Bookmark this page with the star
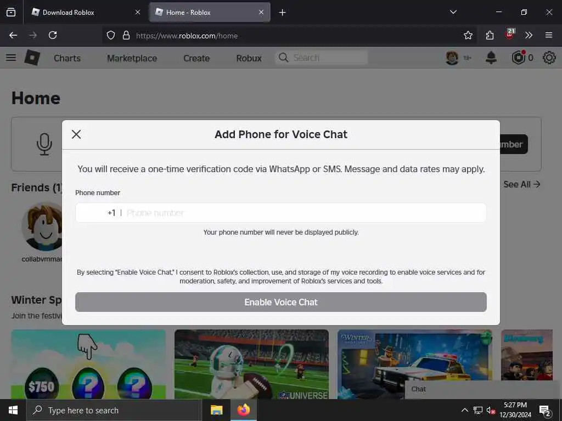Screen dimensions: 562x421 (468, 35)
